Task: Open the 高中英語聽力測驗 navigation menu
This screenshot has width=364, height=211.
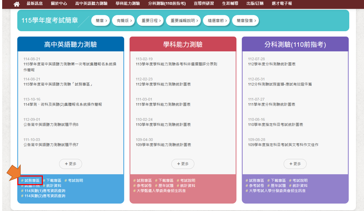Action: (x=91, y=4)
